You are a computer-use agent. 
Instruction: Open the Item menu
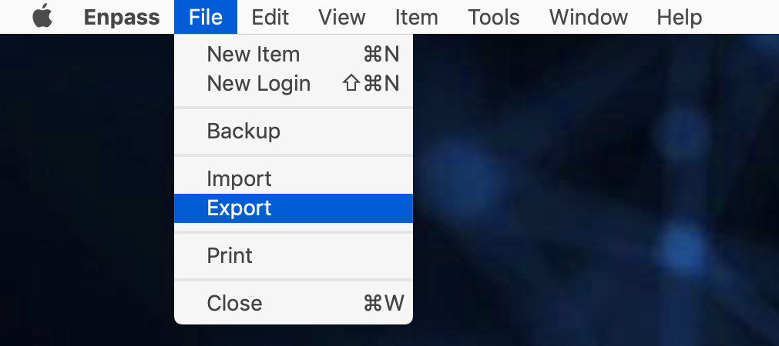point(416,17)
